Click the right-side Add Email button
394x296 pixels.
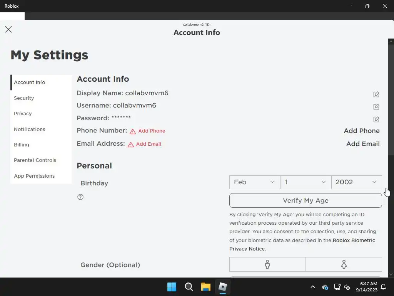[x=363, y=144]
